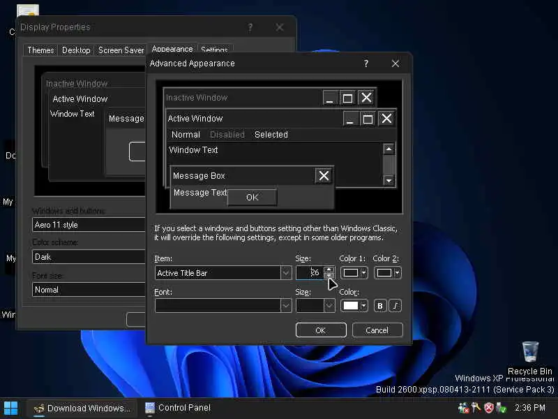Open the Font name dropdown
Image resolution: width=558 pixels, height=419 pixels.
(286, 306)
